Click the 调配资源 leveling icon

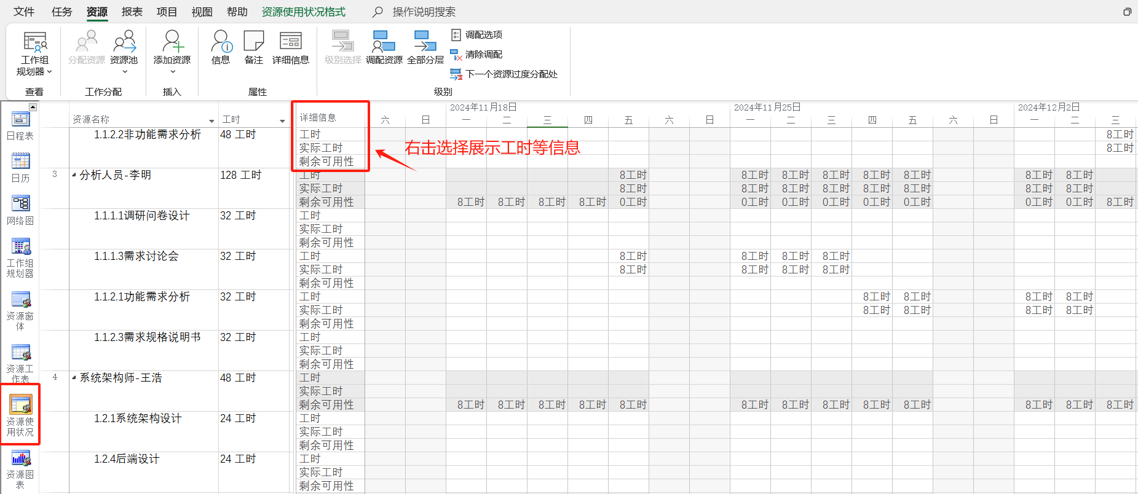[384, 47]
